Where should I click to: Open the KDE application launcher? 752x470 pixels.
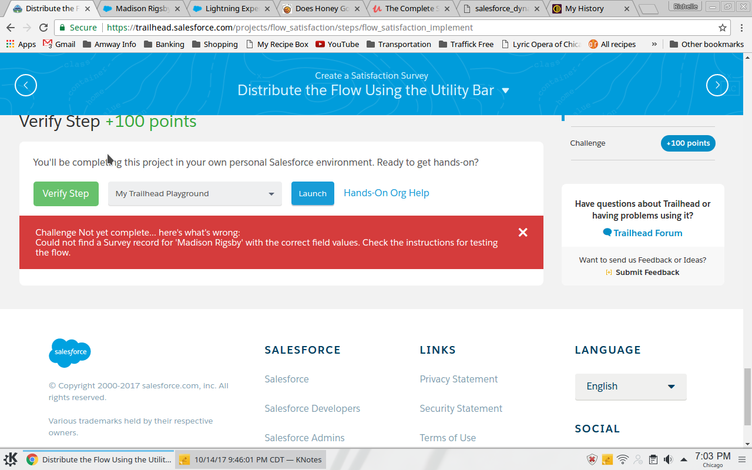point(9,459)
